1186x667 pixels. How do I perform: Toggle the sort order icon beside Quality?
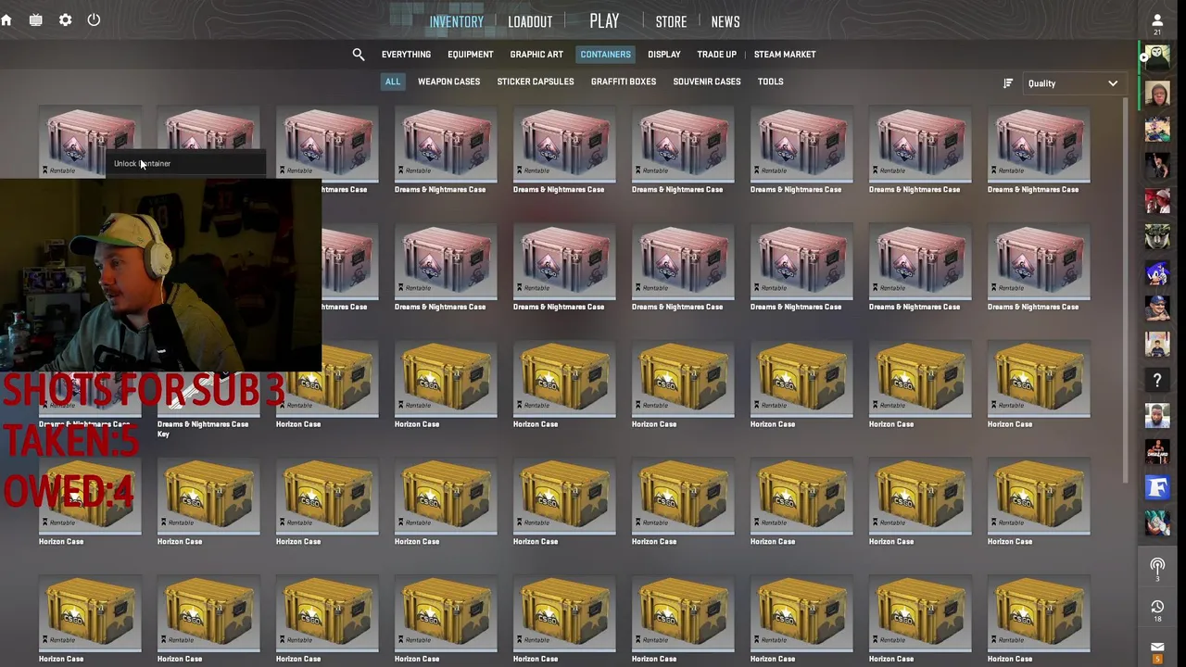pyautogui.click(x=1008, y=83)
